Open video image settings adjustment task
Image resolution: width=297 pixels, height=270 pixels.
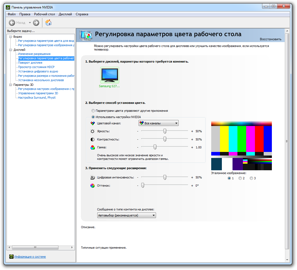point(46,45)
